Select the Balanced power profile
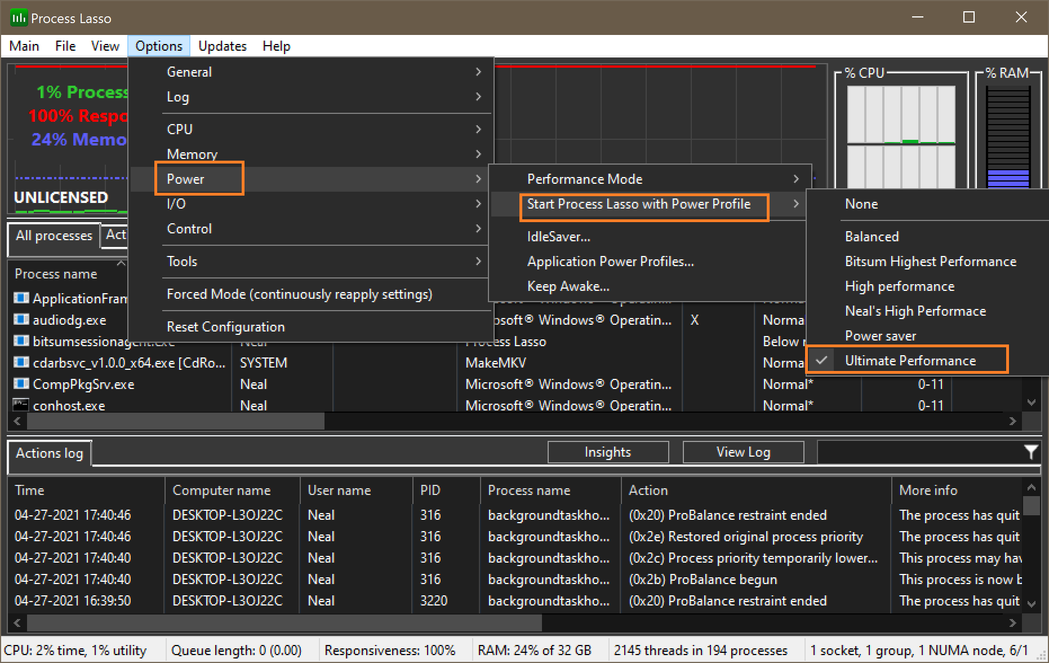This screenshot has height=663, width=1049. [x=928, y=236]
